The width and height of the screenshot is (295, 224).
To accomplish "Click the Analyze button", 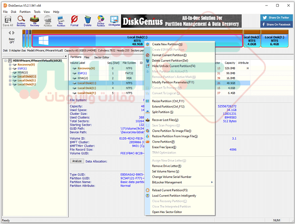I will pos(77,161).
